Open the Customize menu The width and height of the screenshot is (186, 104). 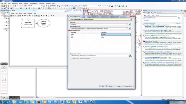(42, 3)
